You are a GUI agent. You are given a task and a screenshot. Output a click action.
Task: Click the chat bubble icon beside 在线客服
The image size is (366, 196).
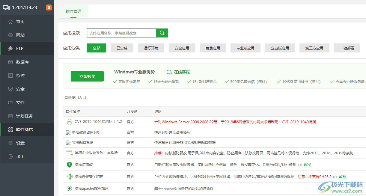(169, 72)
